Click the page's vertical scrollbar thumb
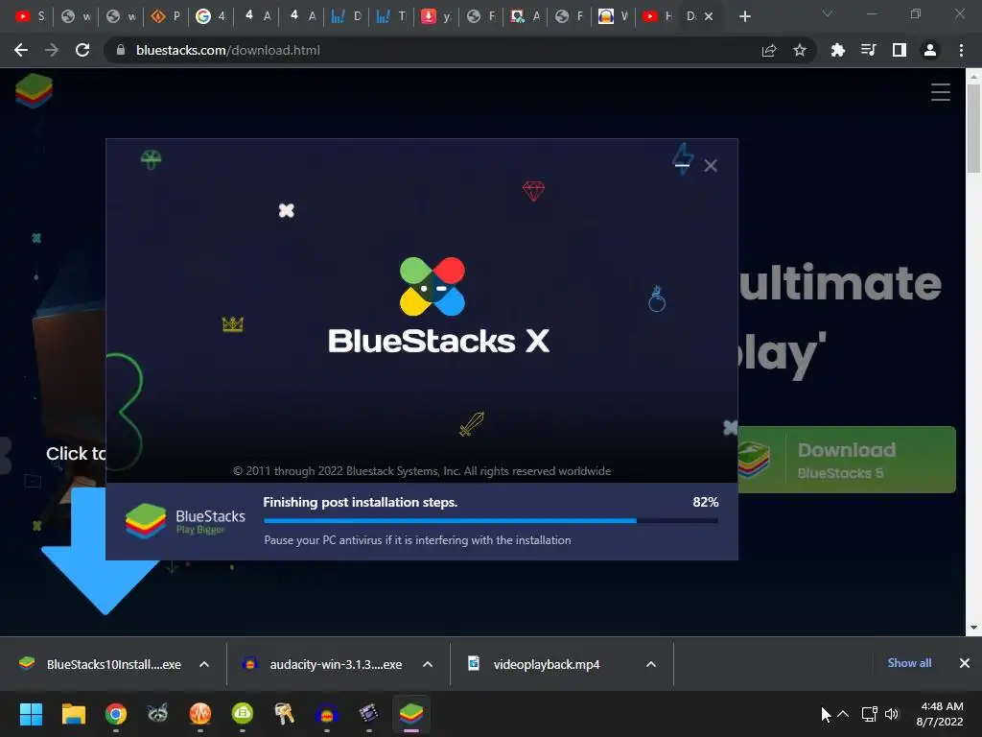982x737 pixels. (x=973, y=128)
